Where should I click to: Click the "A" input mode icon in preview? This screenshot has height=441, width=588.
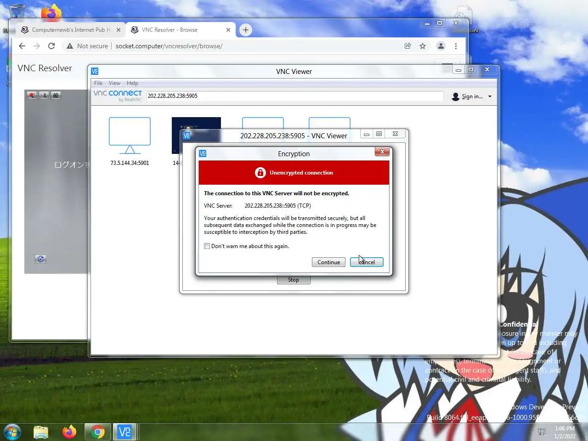[x=44, y=95]
